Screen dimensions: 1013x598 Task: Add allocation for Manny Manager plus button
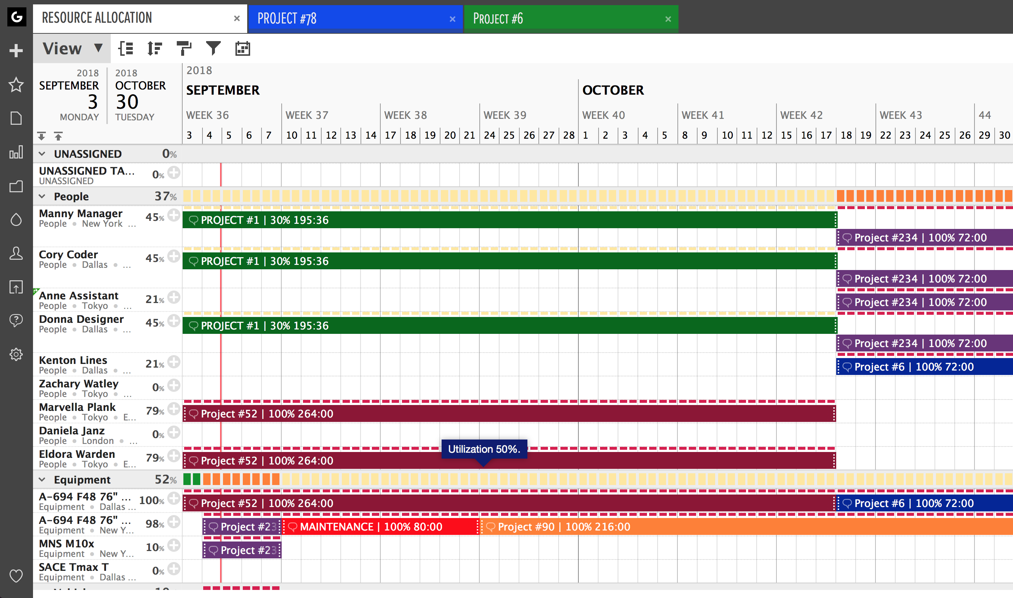173,215
